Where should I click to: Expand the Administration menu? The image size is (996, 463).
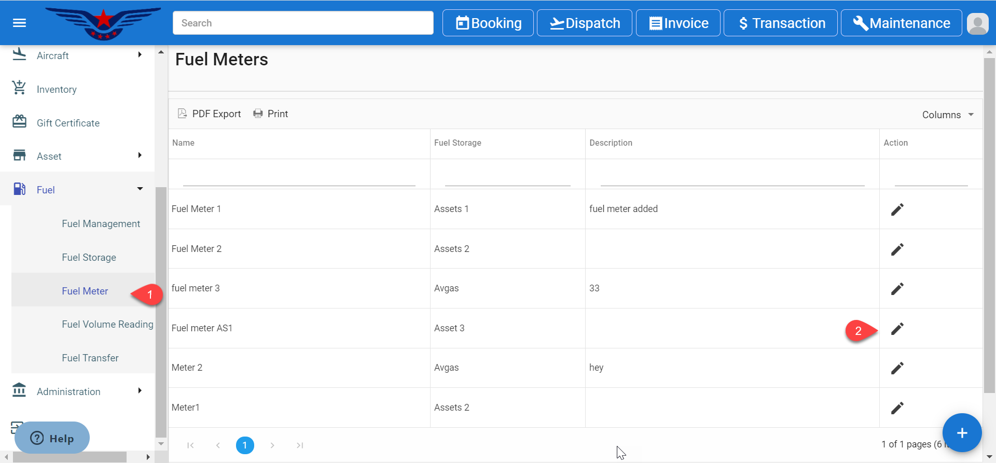78,391
